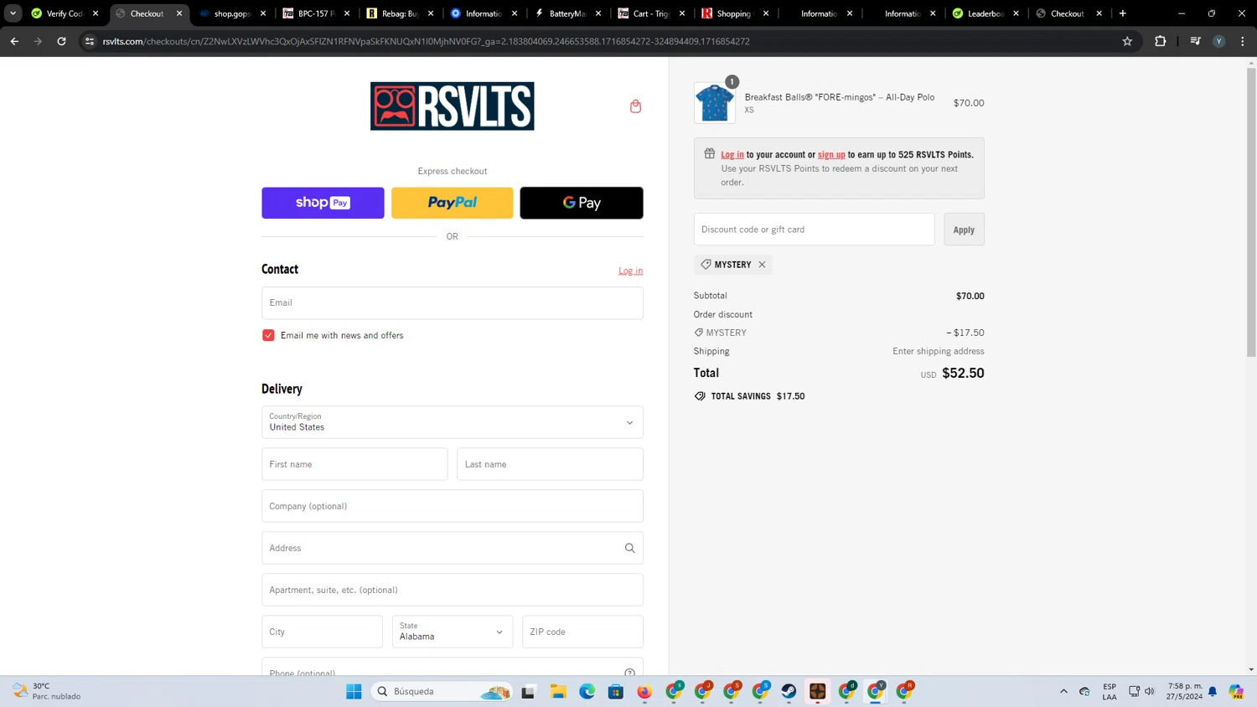Open the media controls icon in toolbar
Image resolution: width=1257 pixels, height=707 pixels.
[x=1195, y=41]
